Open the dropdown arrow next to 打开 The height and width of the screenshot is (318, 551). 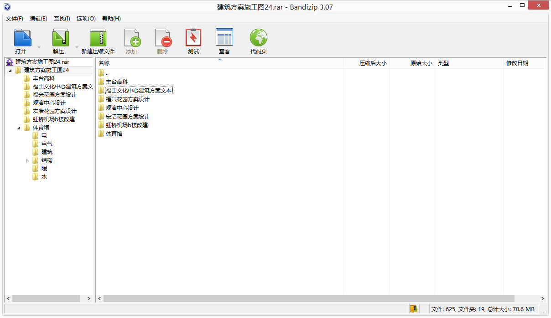(x=39, y=47)
